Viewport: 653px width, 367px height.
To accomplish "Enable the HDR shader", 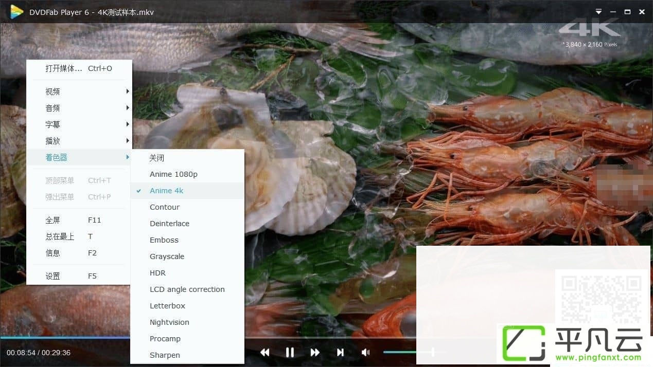I will [x=187, y=273].
